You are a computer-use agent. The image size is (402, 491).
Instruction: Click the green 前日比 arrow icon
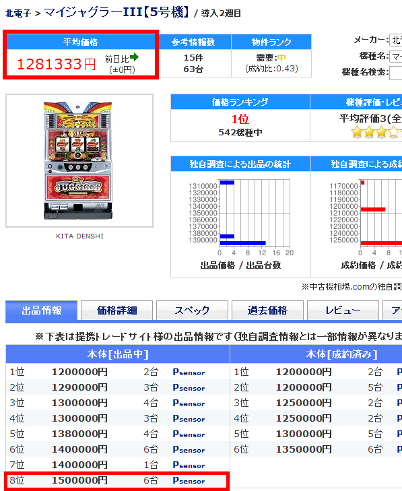134,57
